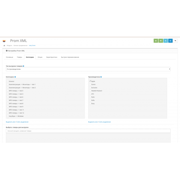Click the light blue save button

[166, 41]
